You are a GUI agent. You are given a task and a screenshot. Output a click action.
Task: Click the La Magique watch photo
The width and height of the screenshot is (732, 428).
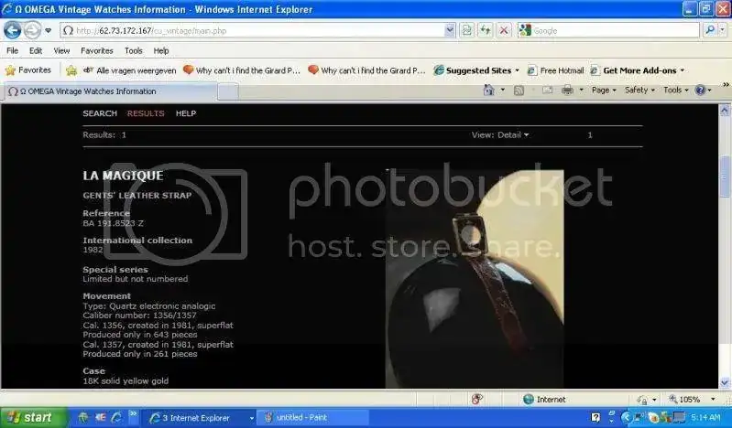(x=475, y=278)
